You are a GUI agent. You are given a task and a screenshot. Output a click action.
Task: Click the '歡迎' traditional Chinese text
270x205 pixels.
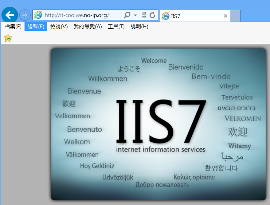pos(69,104)
